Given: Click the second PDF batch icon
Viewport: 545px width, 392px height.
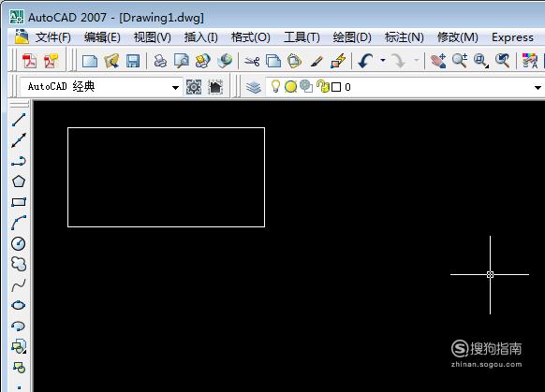Looking at the screenshot, I should (x=52, y=61).
